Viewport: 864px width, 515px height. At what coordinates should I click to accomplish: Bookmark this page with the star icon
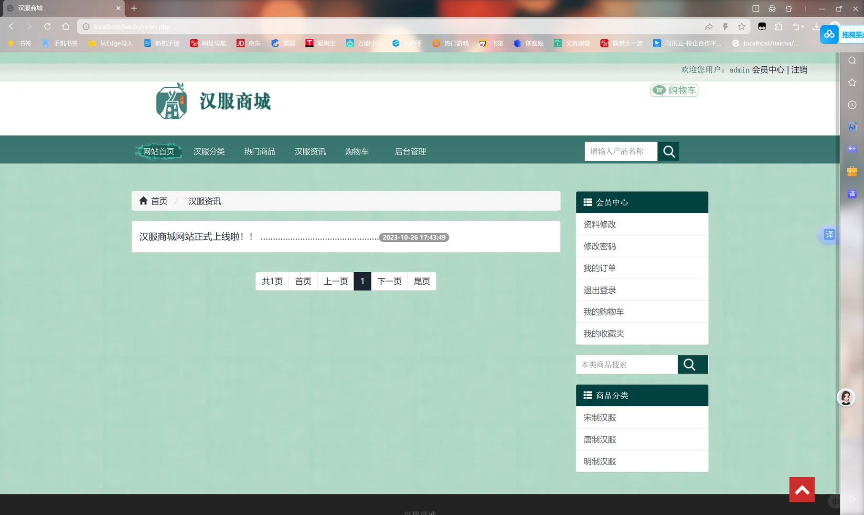click(x=742, y=27)
